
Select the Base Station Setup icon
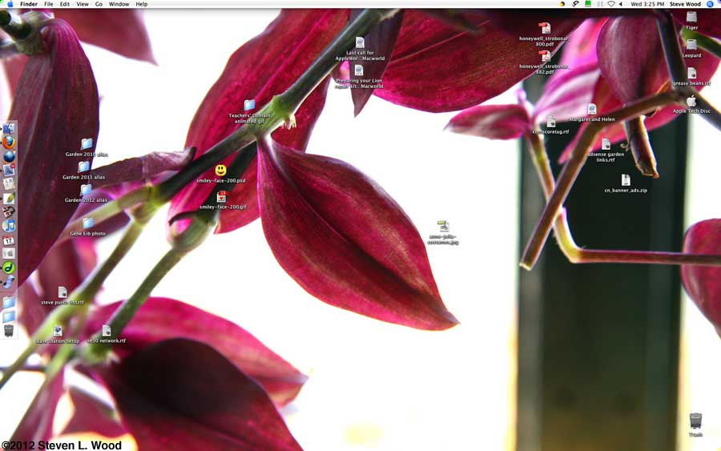click(58, 331)
